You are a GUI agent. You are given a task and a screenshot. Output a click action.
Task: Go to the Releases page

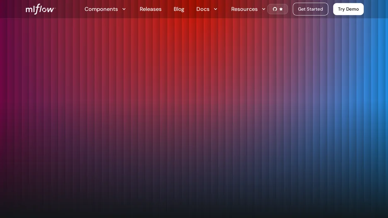pos(150,9)
